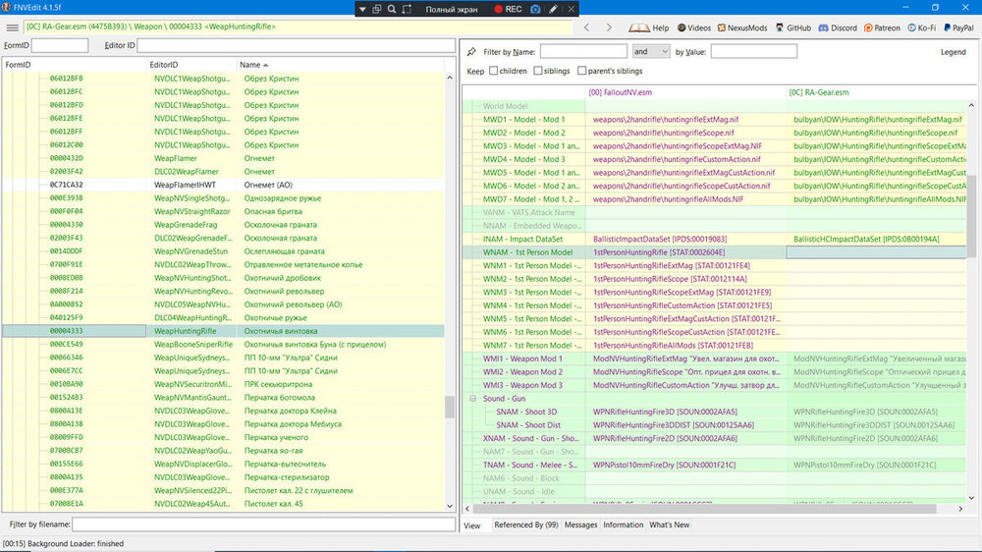982x552 pixels.
Task: Open Ko-Fi link
Action: pos(922,28)
